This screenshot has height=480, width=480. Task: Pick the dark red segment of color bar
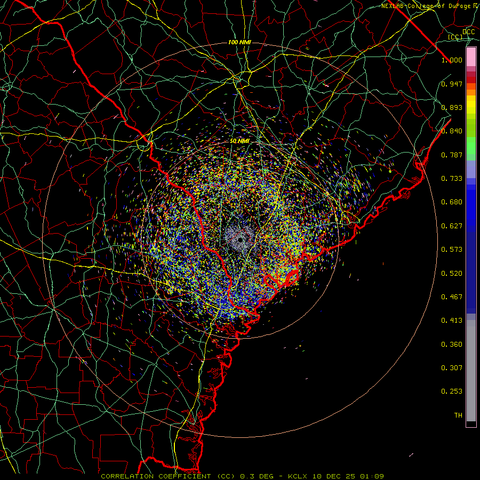471,79
